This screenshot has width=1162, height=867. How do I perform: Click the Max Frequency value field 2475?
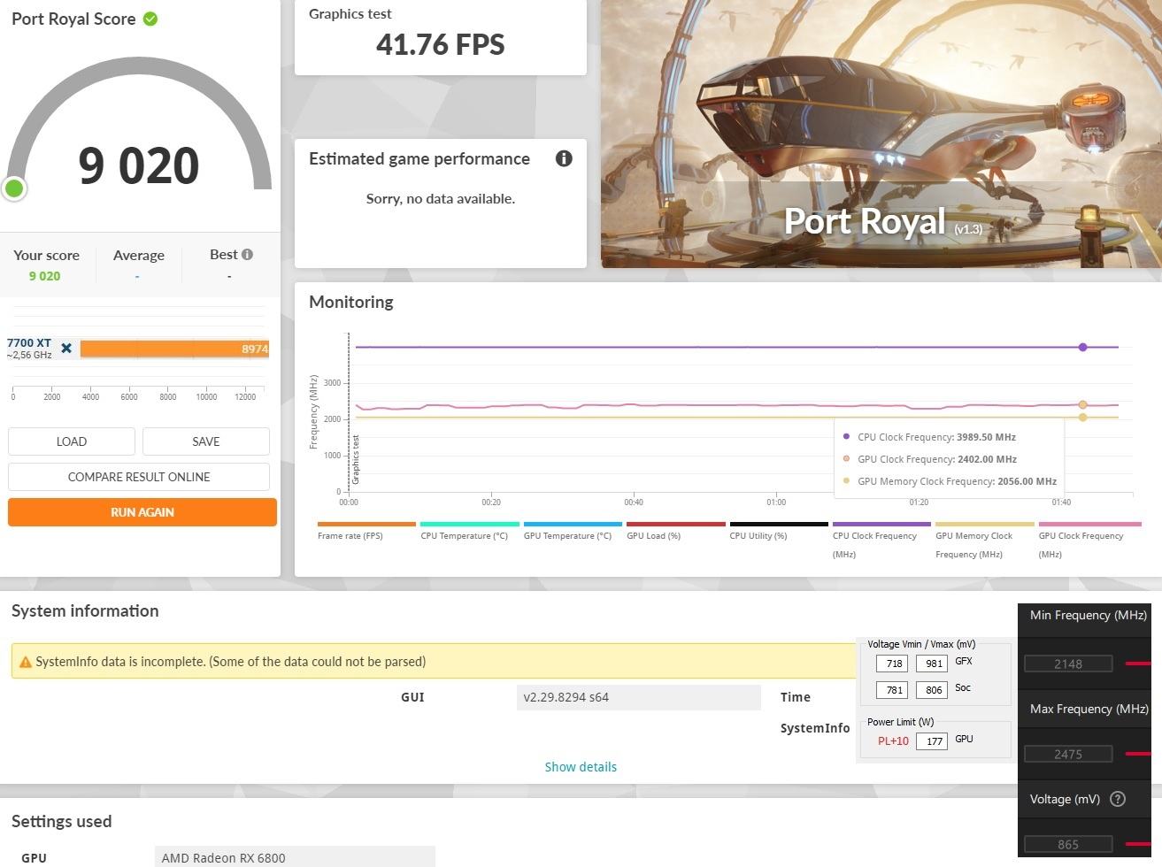point(1068,754)
